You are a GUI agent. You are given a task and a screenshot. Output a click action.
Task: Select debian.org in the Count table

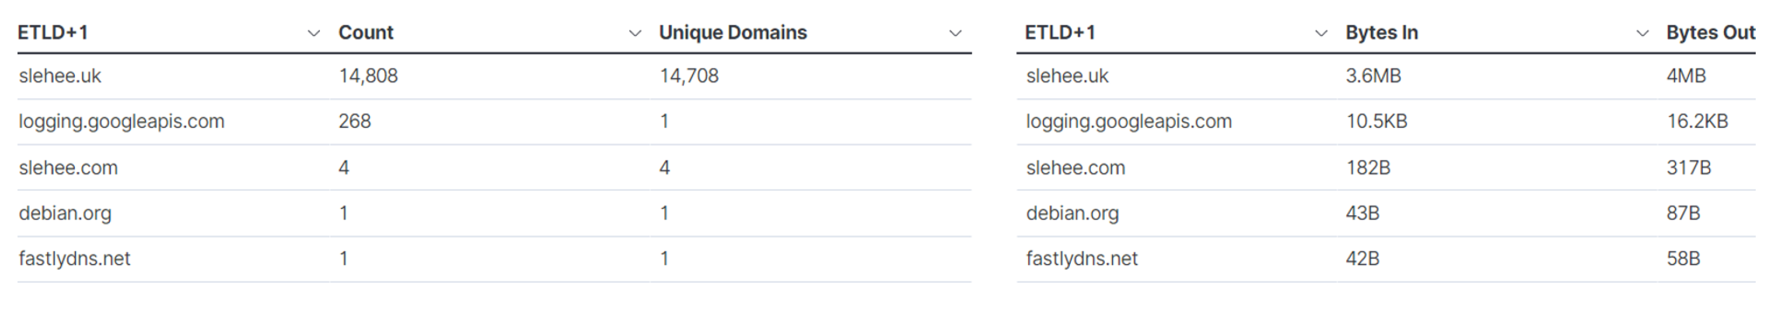(65, 213)
